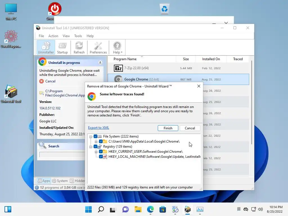Click the program list vertical scrollbar
Screen dimensions: 288x216
click(x=251, y=102)
